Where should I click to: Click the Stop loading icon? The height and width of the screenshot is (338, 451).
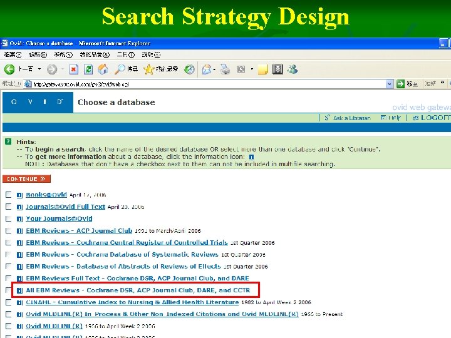(x=74, y=69)
